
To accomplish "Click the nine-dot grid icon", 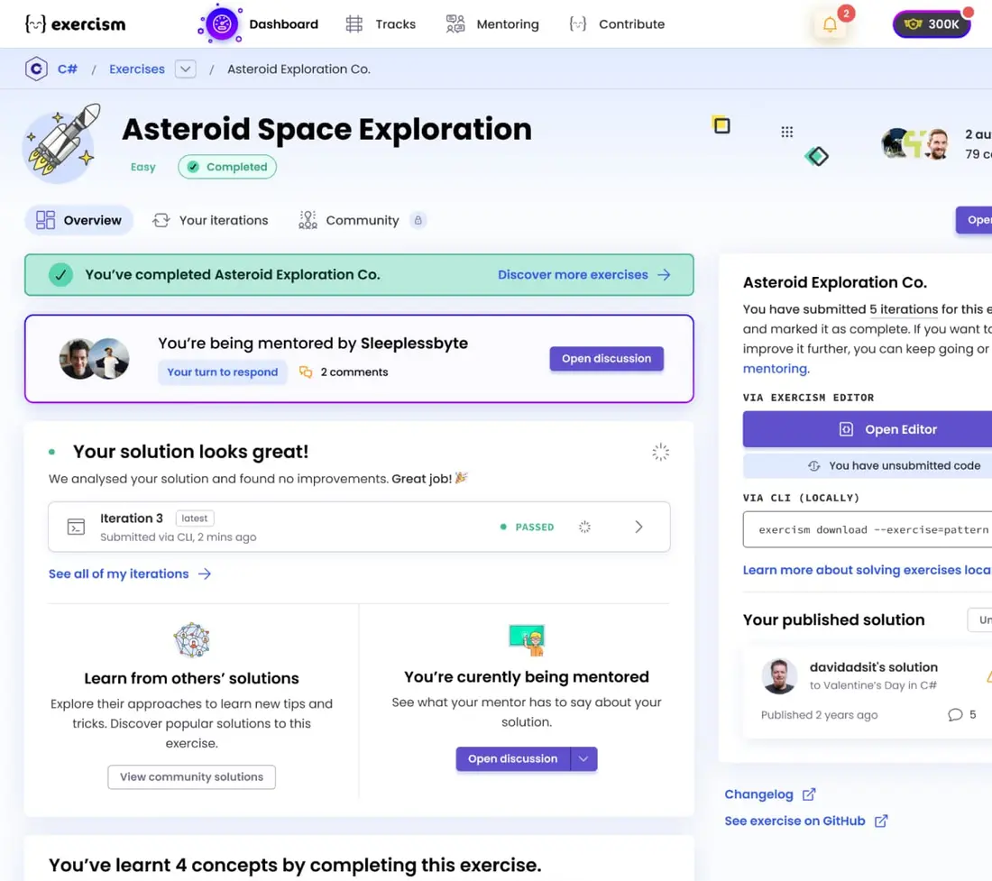I will [786, 132].
